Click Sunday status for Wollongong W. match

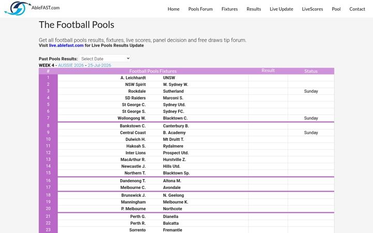click(x=311, y=118)
